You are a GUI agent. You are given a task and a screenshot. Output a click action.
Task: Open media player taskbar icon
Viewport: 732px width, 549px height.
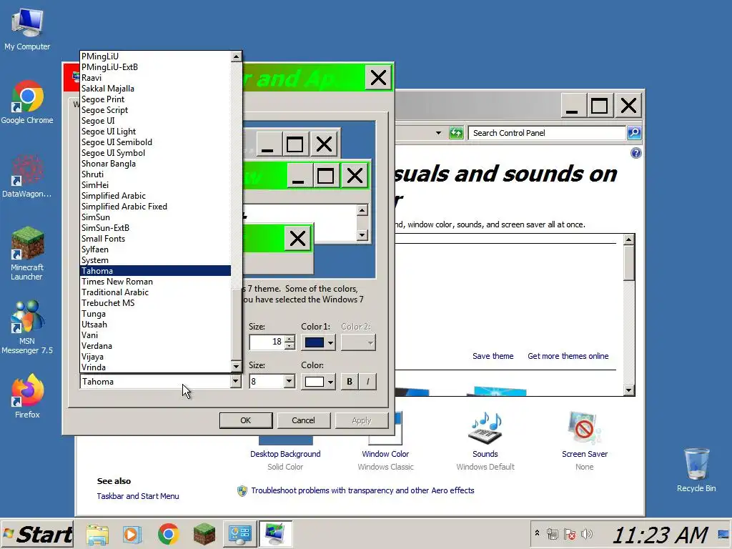point(132,534)
